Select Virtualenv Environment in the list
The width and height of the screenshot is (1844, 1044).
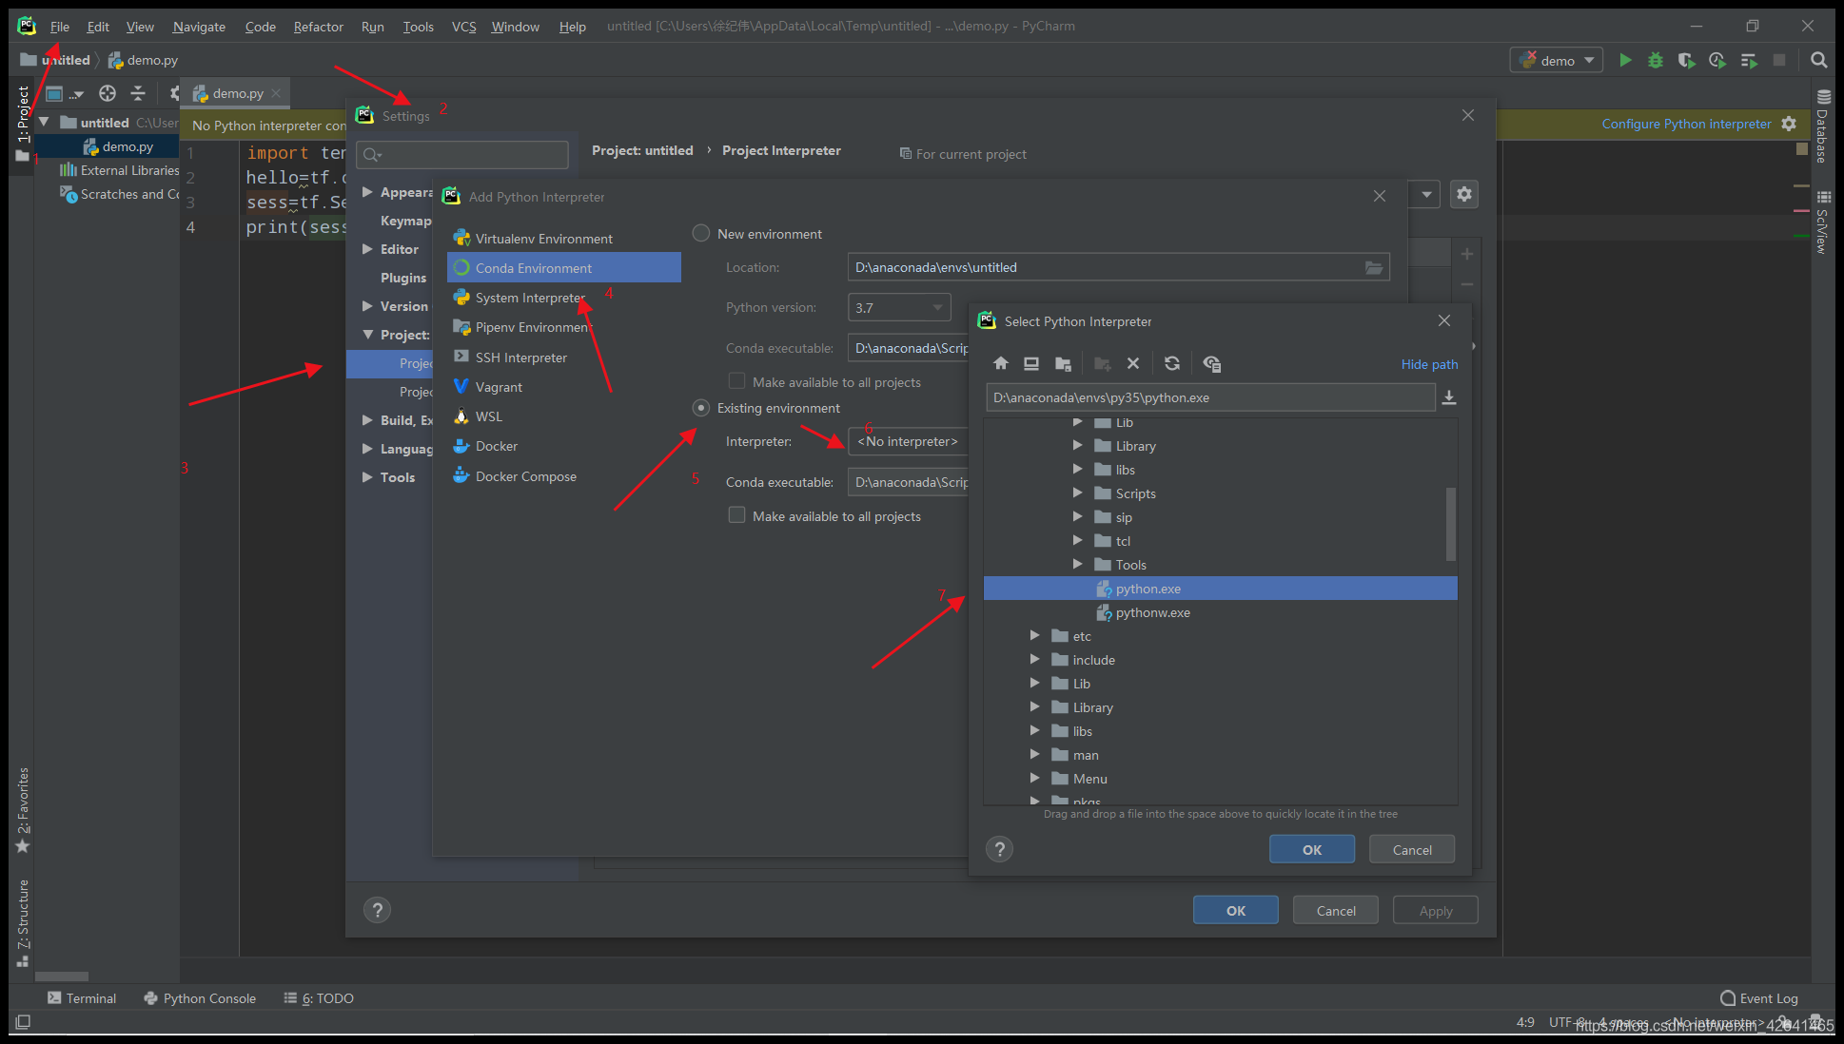point(564,239)
